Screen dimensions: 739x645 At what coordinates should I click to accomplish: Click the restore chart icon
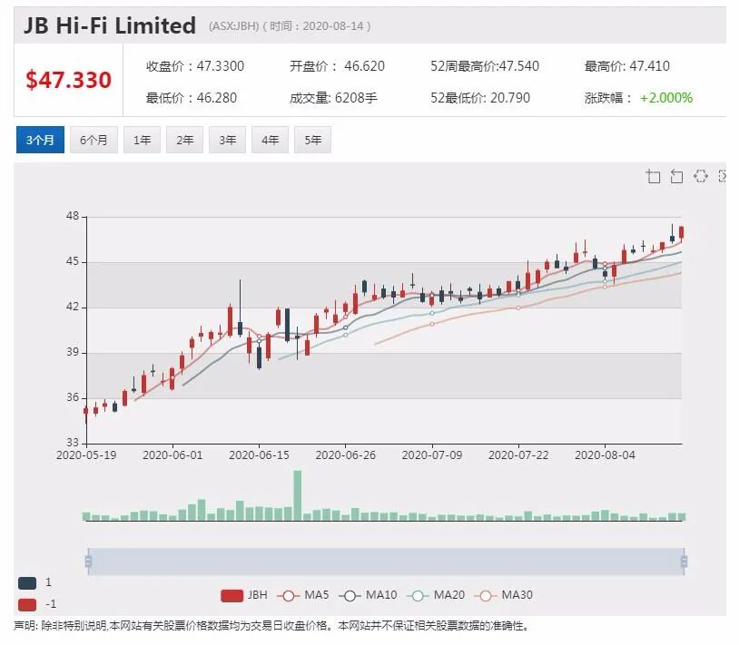(x=701, y=176)
